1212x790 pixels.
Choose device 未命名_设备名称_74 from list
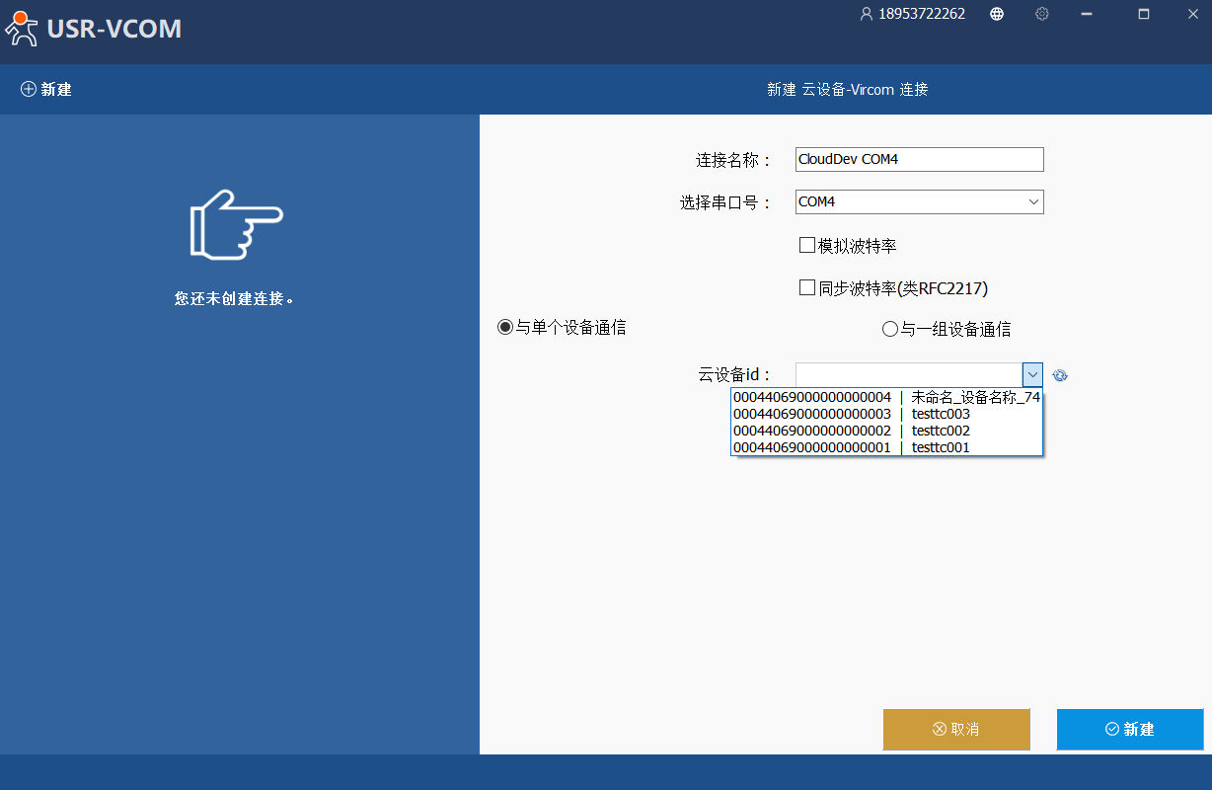pos(886,398)
